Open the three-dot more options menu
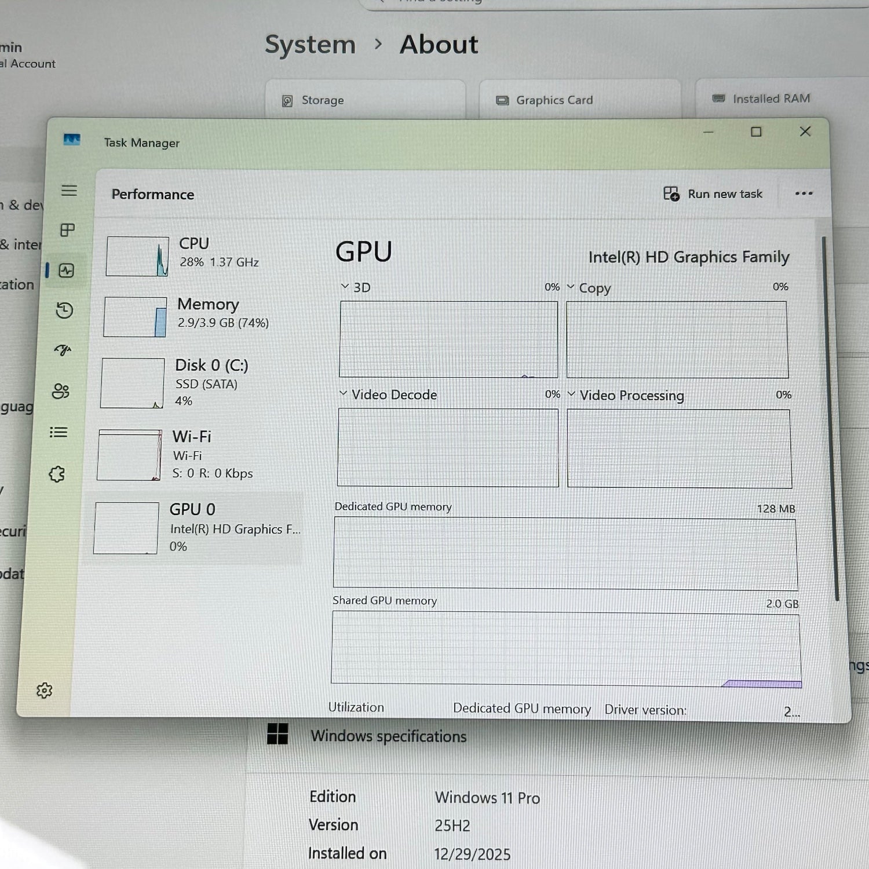This screenshot has width=869, height=869. pyautogui.click(x=804, y=193)
